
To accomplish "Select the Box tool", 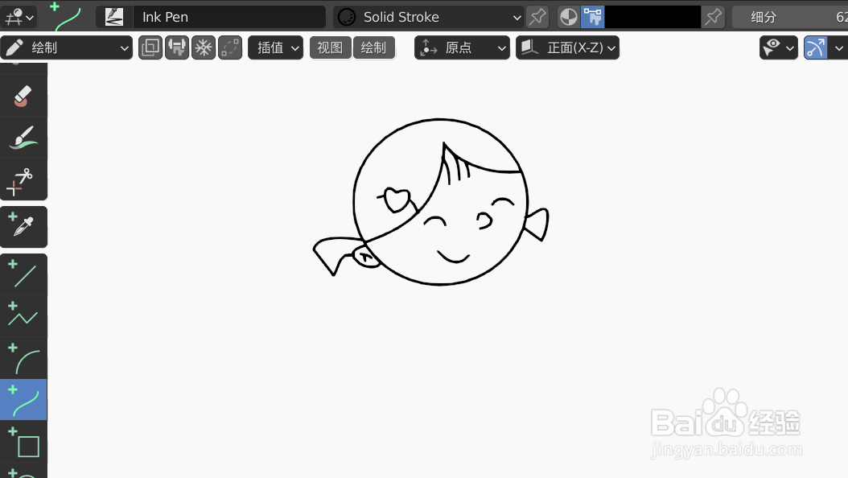I will (23, 442).
